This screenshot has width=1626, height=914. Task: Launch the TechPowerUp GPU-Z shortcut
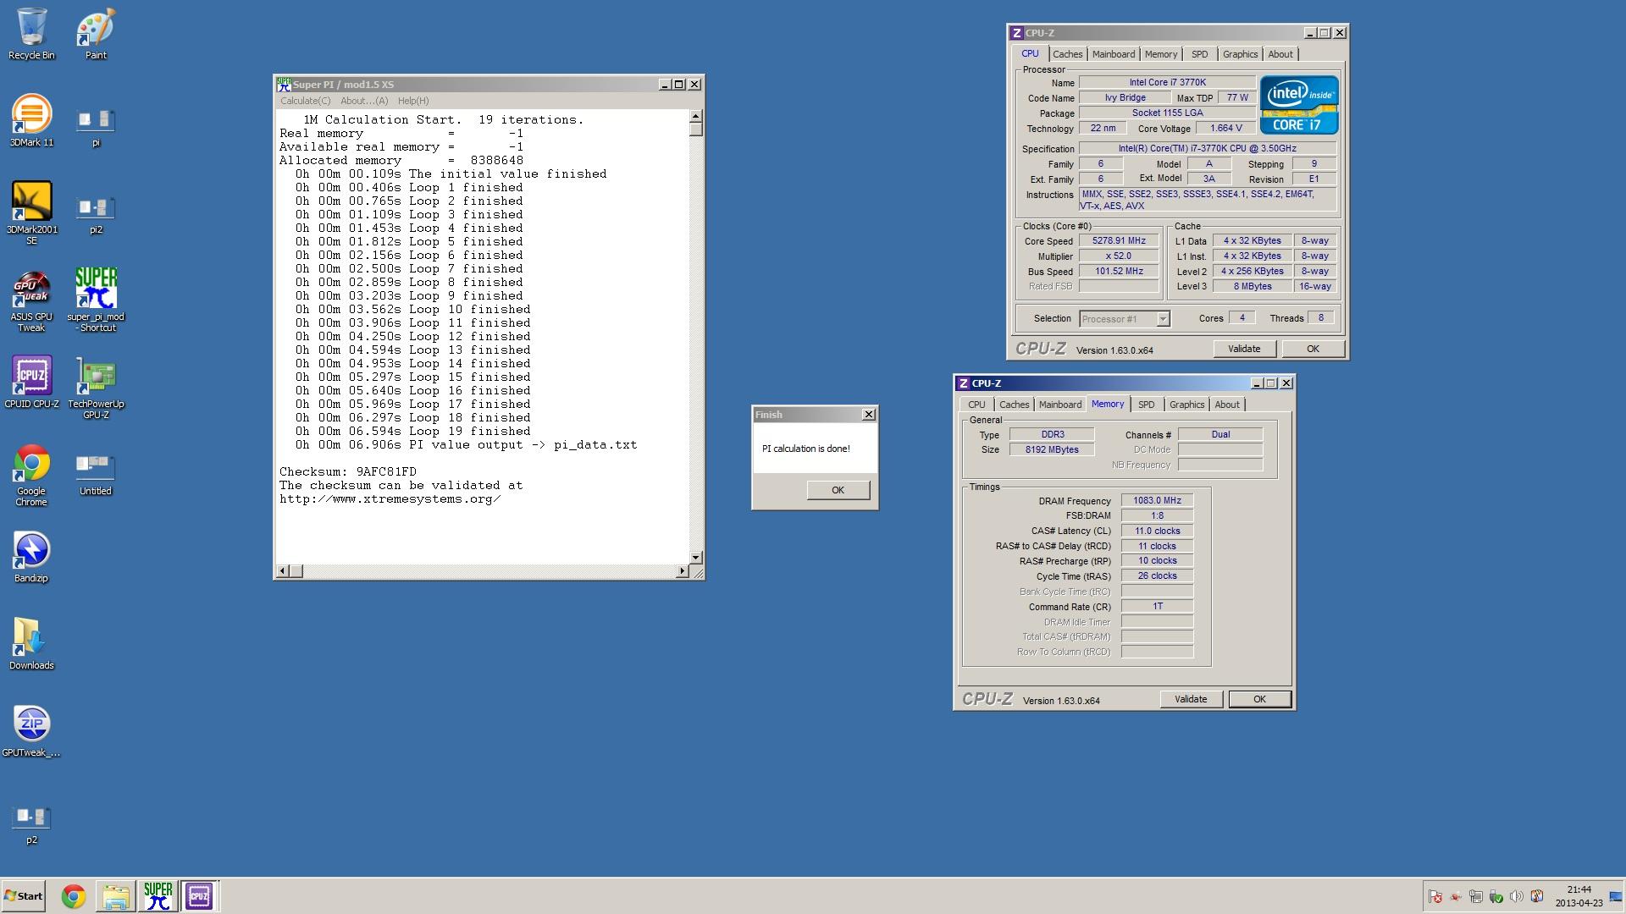point(96,388)
